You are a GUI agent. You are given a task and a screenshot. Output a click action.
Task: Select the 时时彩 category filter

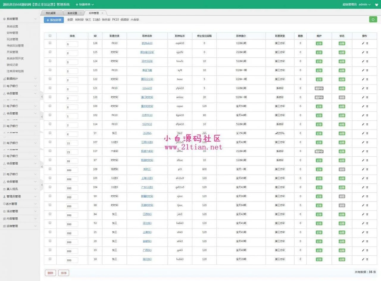coord(79,20)
